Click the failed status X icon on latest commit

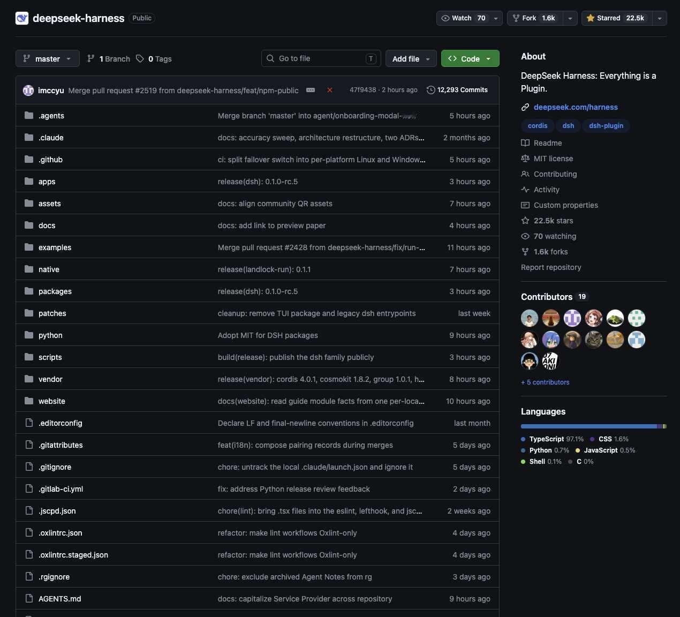coord(330,90)
